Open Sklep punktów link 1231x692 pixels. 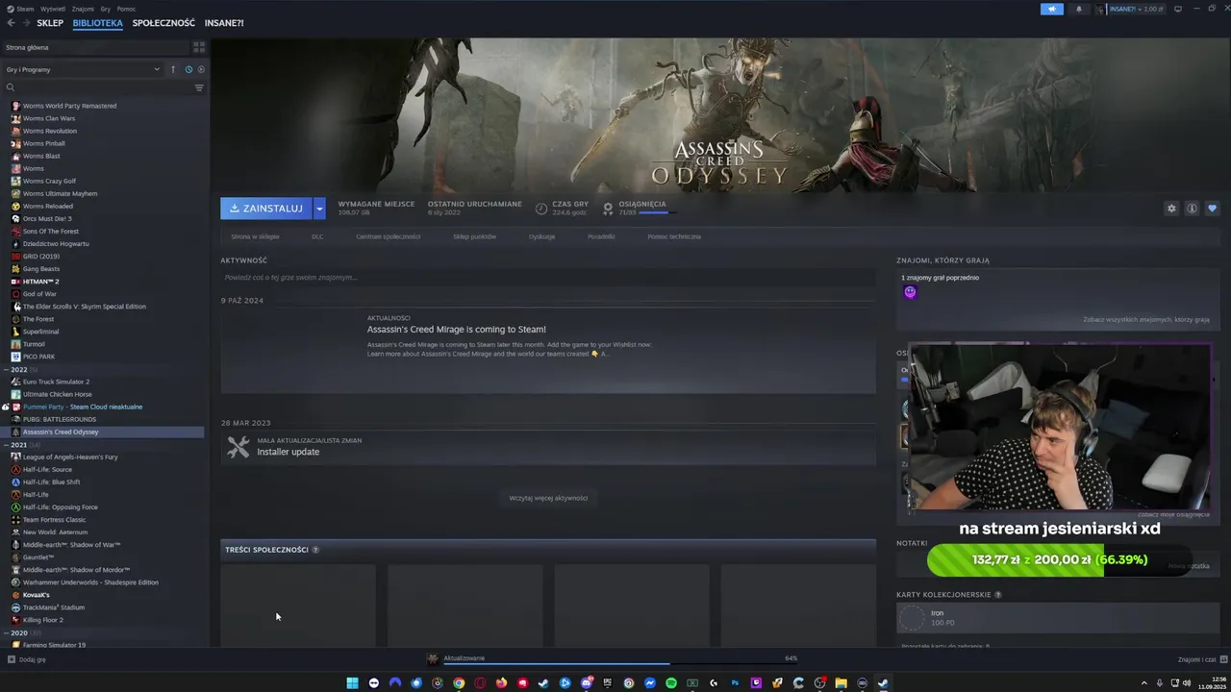click(474, 236)
